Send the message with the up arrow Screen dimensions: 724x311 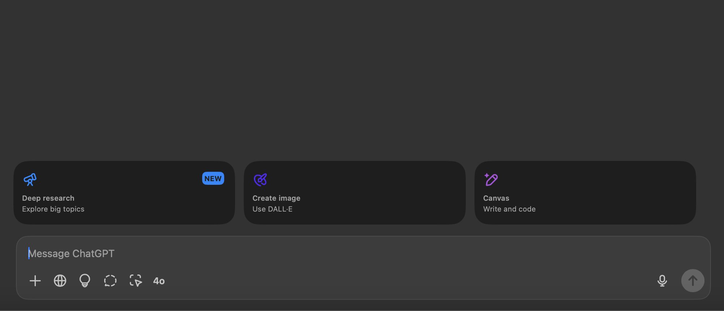tap(693, 281)
